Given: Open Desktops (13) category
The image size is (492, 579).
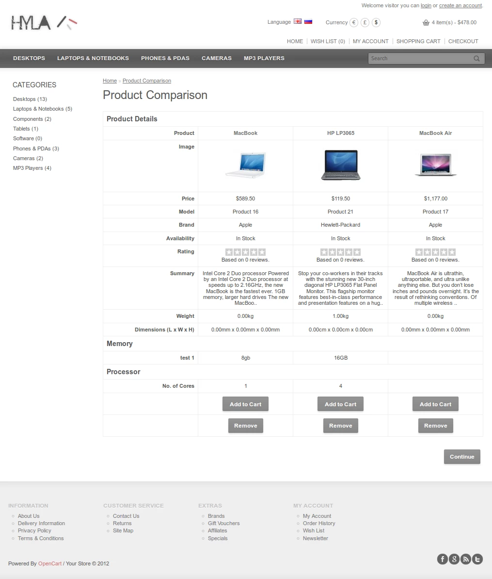Looking at the screenshot, I should [x=30, y=99].
